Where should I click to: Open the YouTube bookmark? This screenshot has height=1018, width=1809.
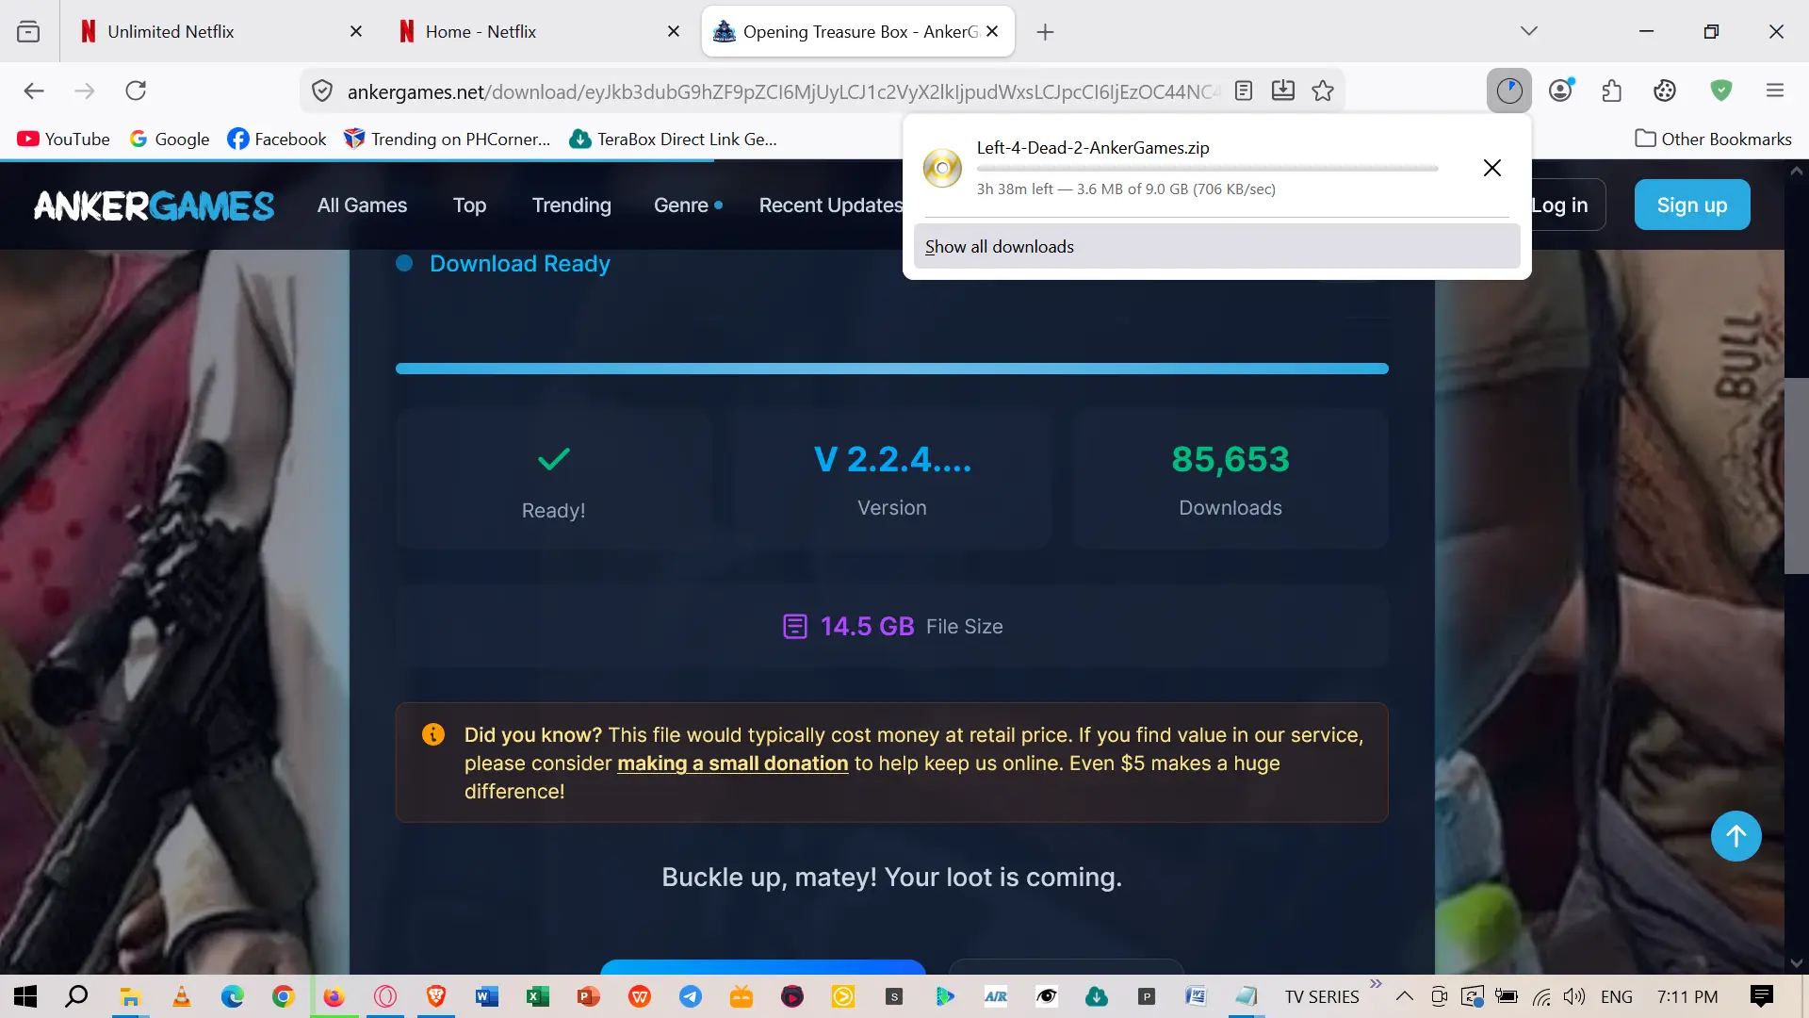pos(63,139)
